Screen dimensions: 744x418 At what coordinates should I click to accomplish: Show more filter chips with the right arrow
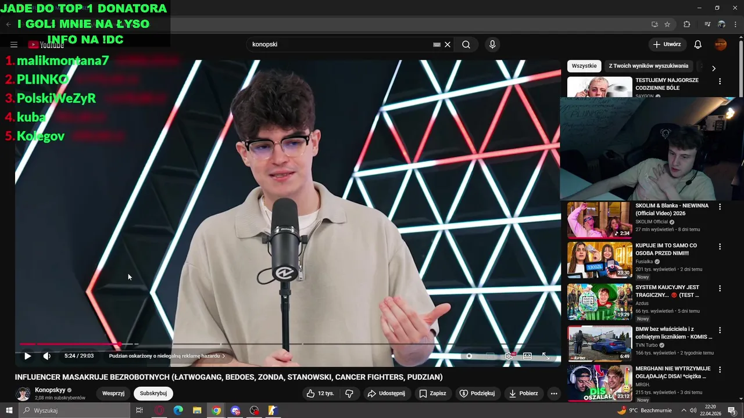[714, 68]
